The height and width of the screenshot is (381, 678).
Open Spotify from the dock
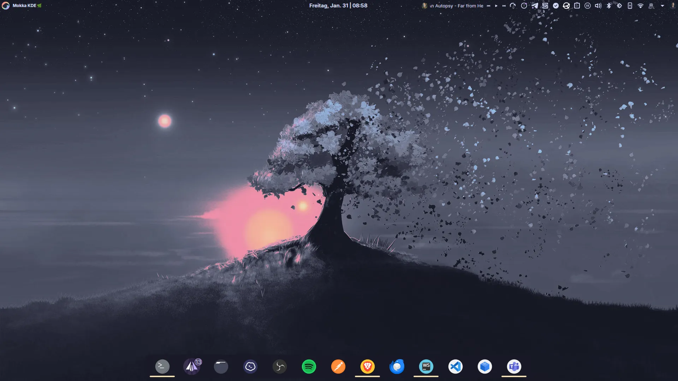(309, 367)
